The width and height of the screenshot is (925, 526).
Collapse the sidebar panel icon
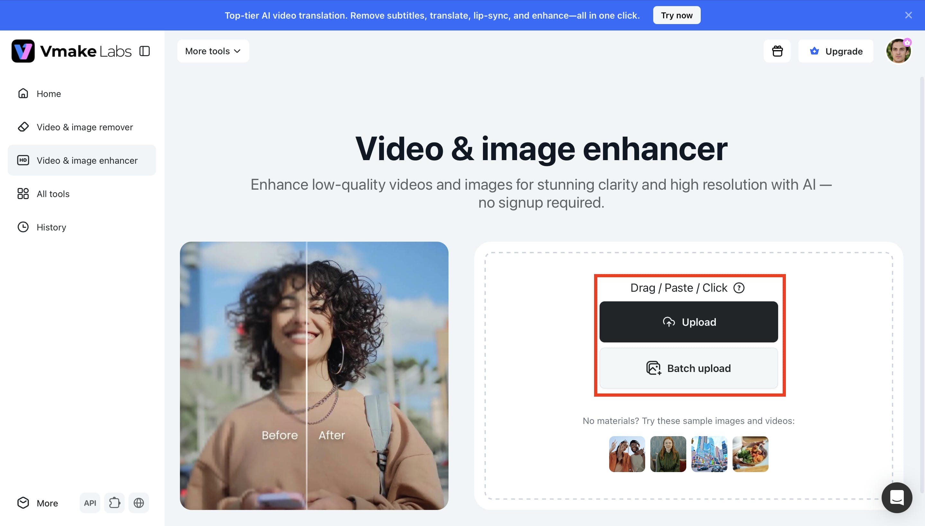(145, 51)
